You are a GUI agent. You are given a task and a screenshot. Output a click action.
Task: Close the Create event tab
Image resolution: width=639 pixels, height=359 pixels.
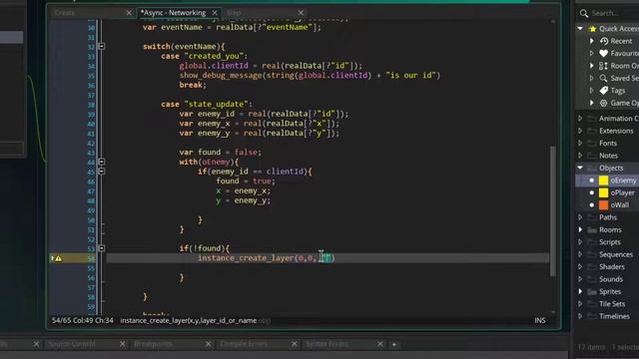[x=129, y=13]
